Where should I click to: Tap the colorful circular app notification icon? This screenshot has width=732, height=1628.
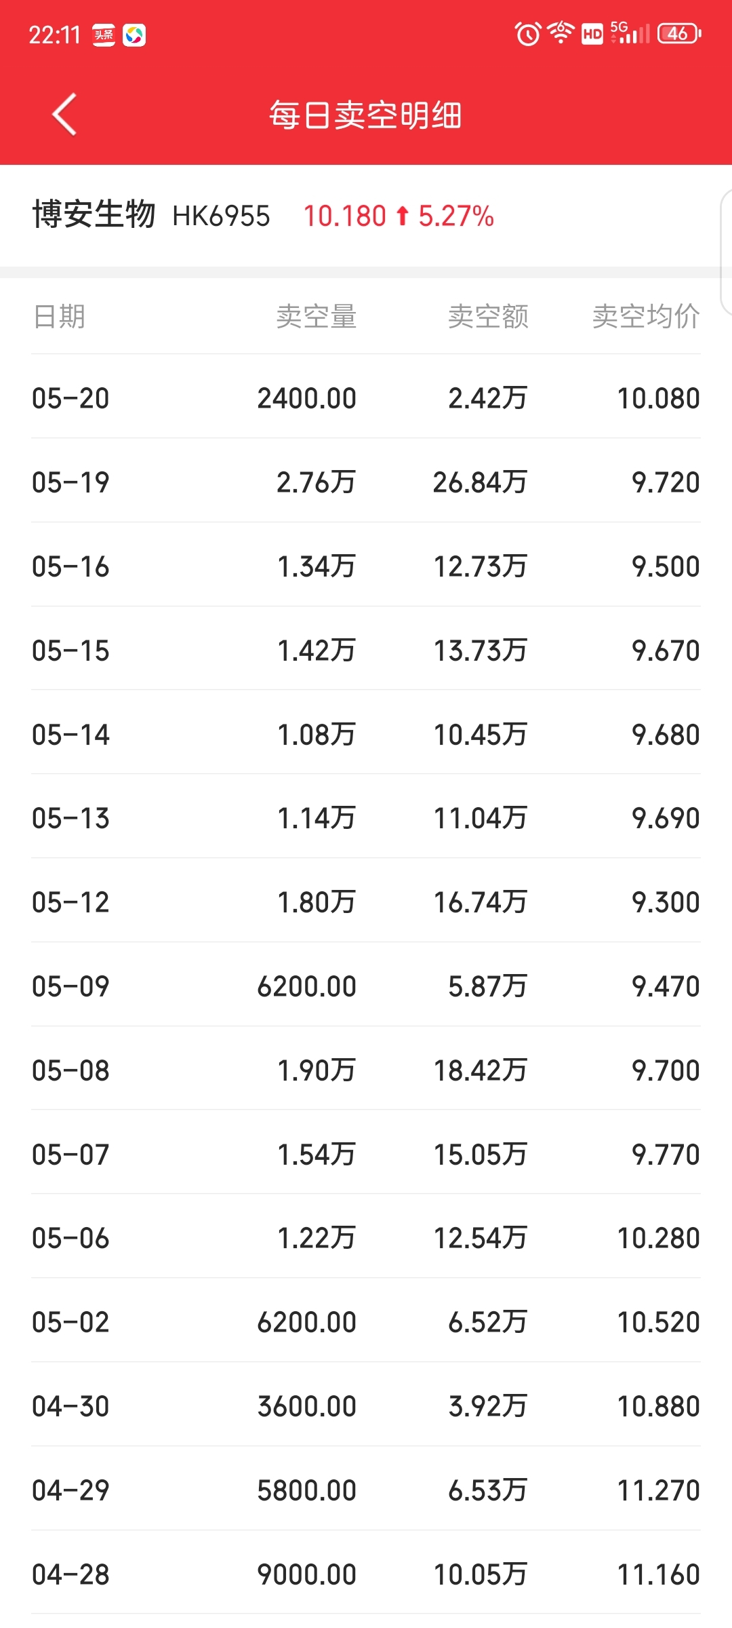(134, 35)
